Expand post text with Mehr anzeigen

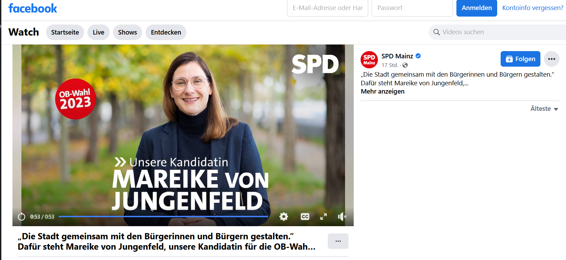click(x=382, y=92)
